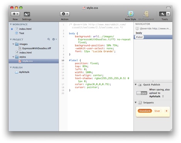Switch to the Standard snippets tab
This screenshot has width=181, height=143.
click(145, 111)
